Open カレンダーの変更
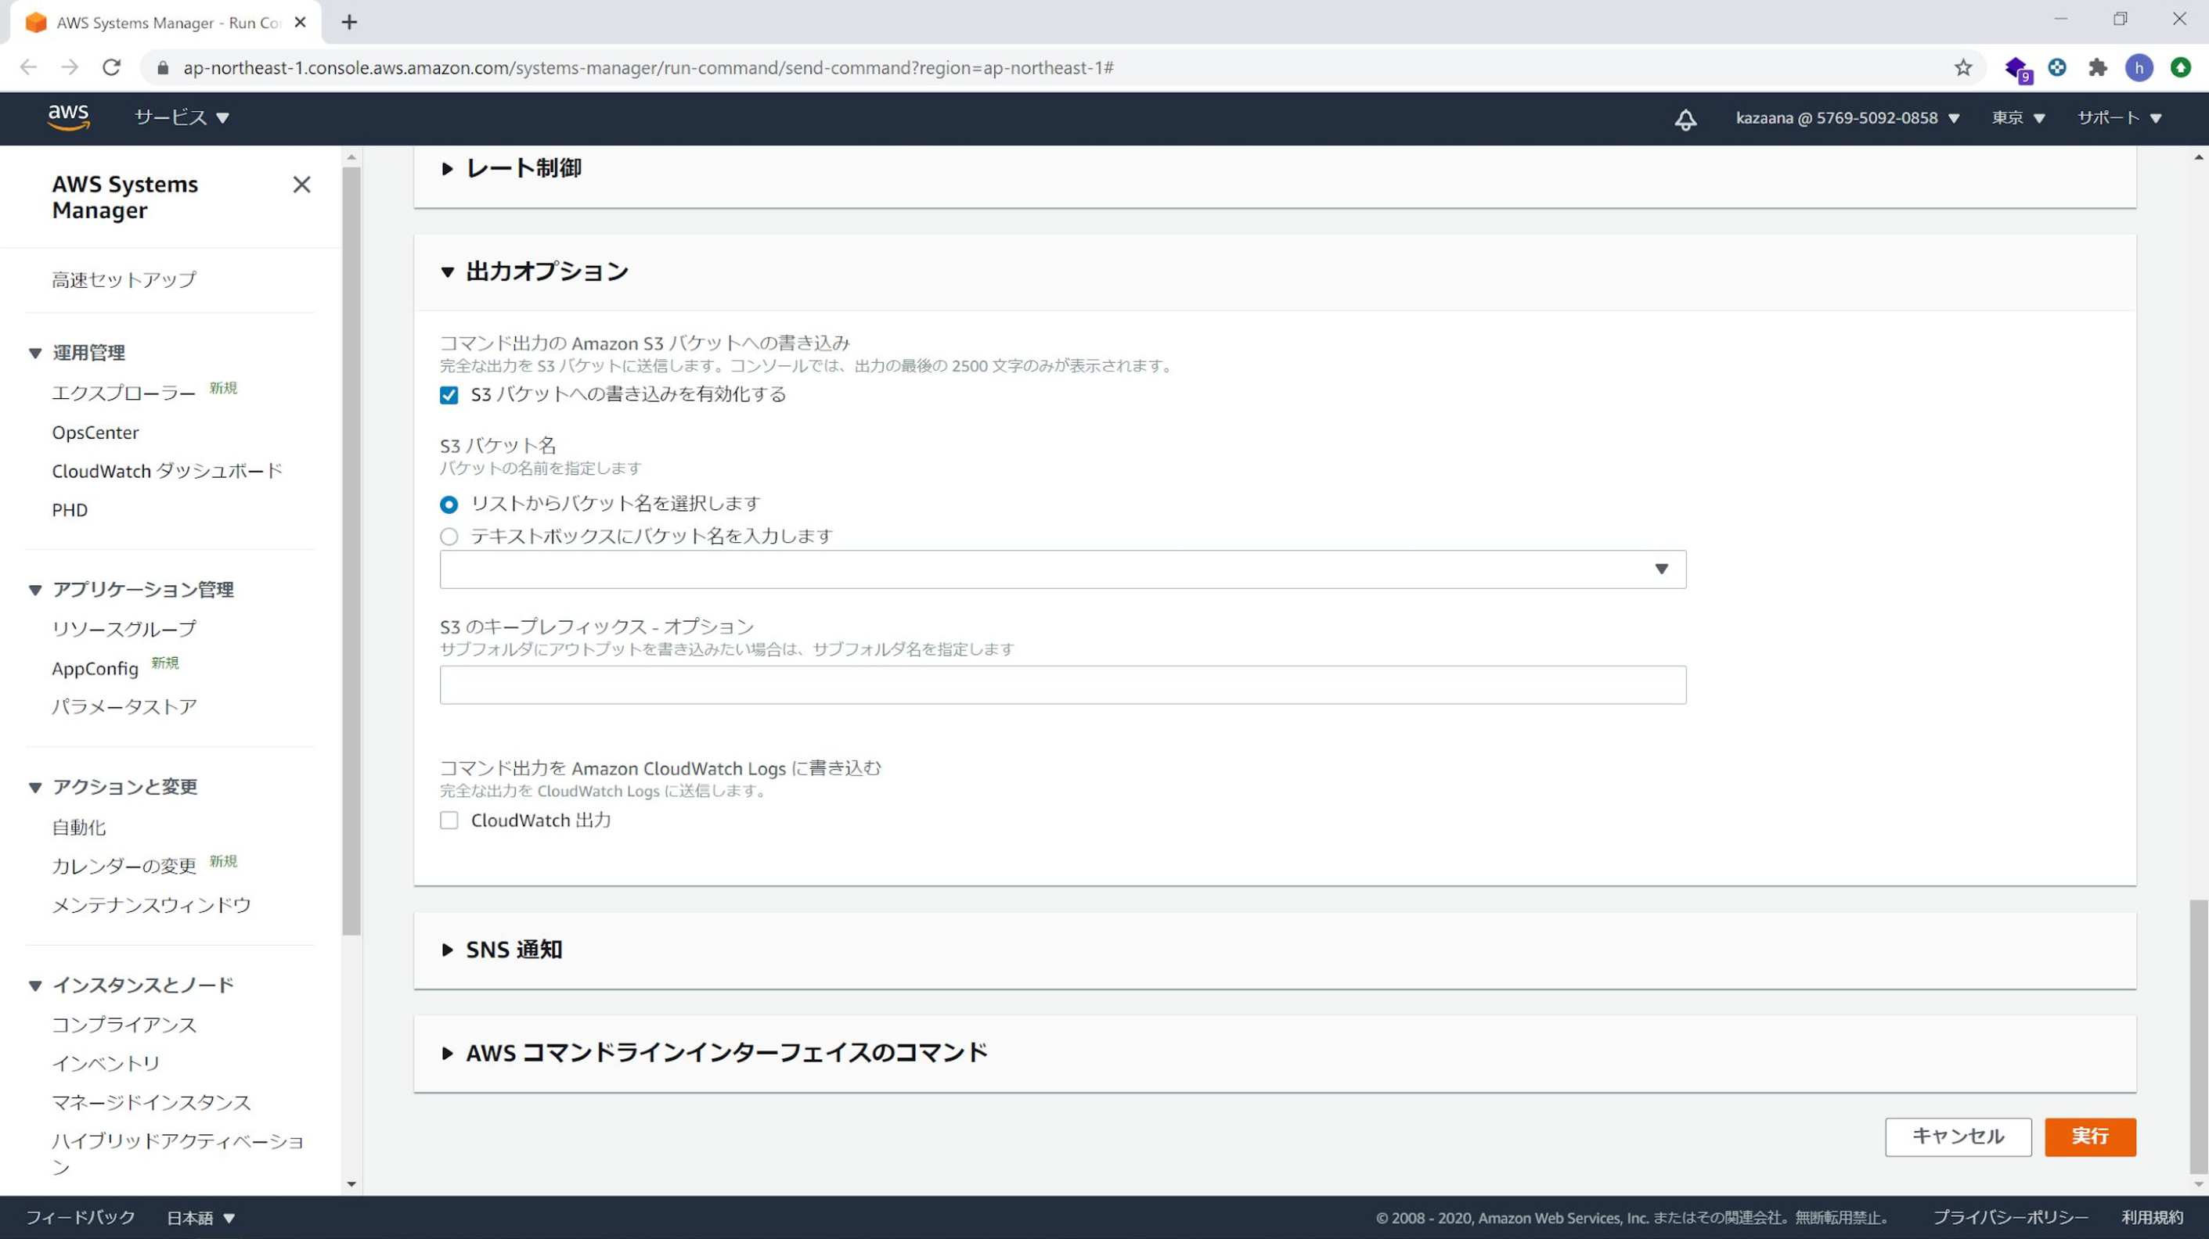Viewport: 2209px width, 1239px height. 124,866
